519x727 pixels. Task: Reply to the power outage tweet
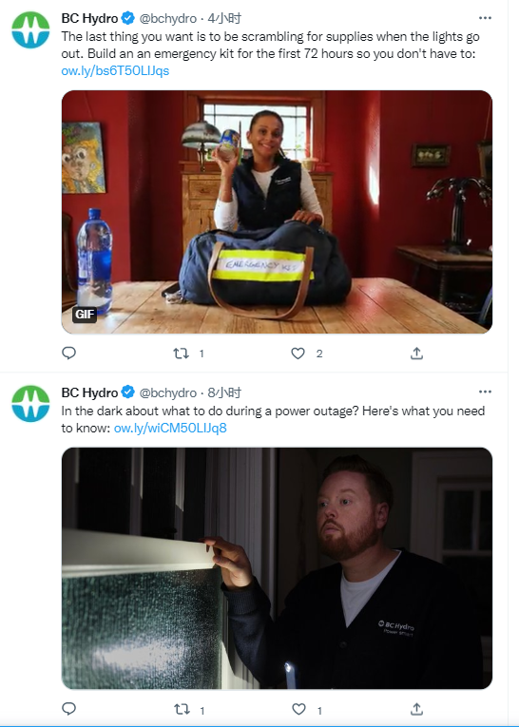(x=68, y=709)
